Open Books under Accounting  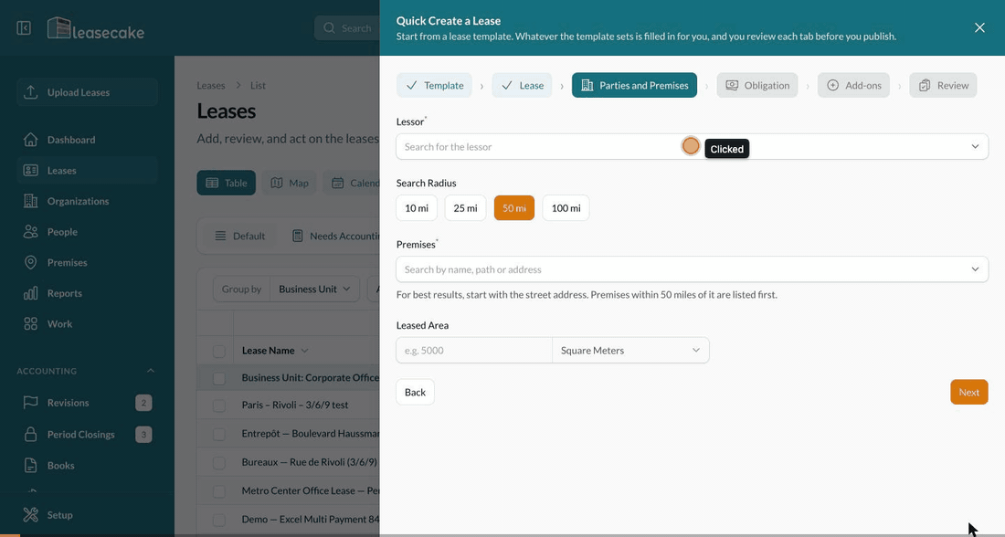click(87, 466)
